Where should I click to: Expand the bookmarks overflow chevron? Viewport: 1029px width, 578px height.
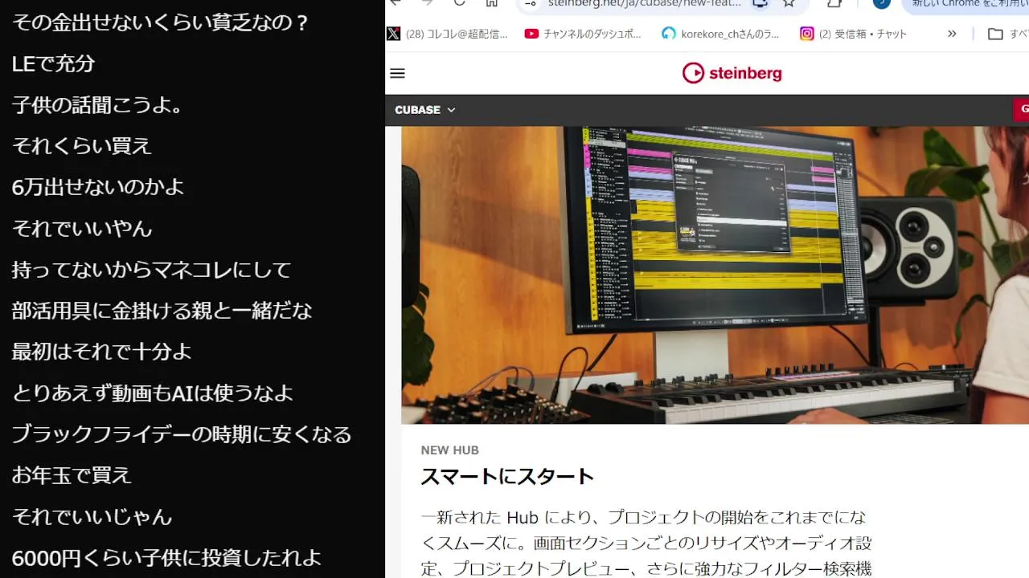[952, 34]
